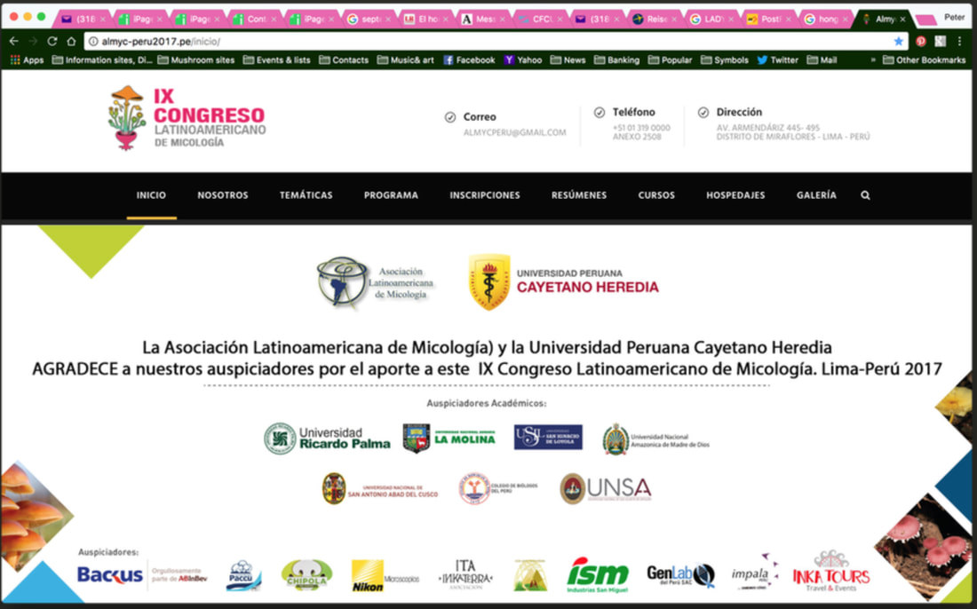Open the NOSOTROS menu item
Screen dimensions: 977x609
click(x=222, y=195)
